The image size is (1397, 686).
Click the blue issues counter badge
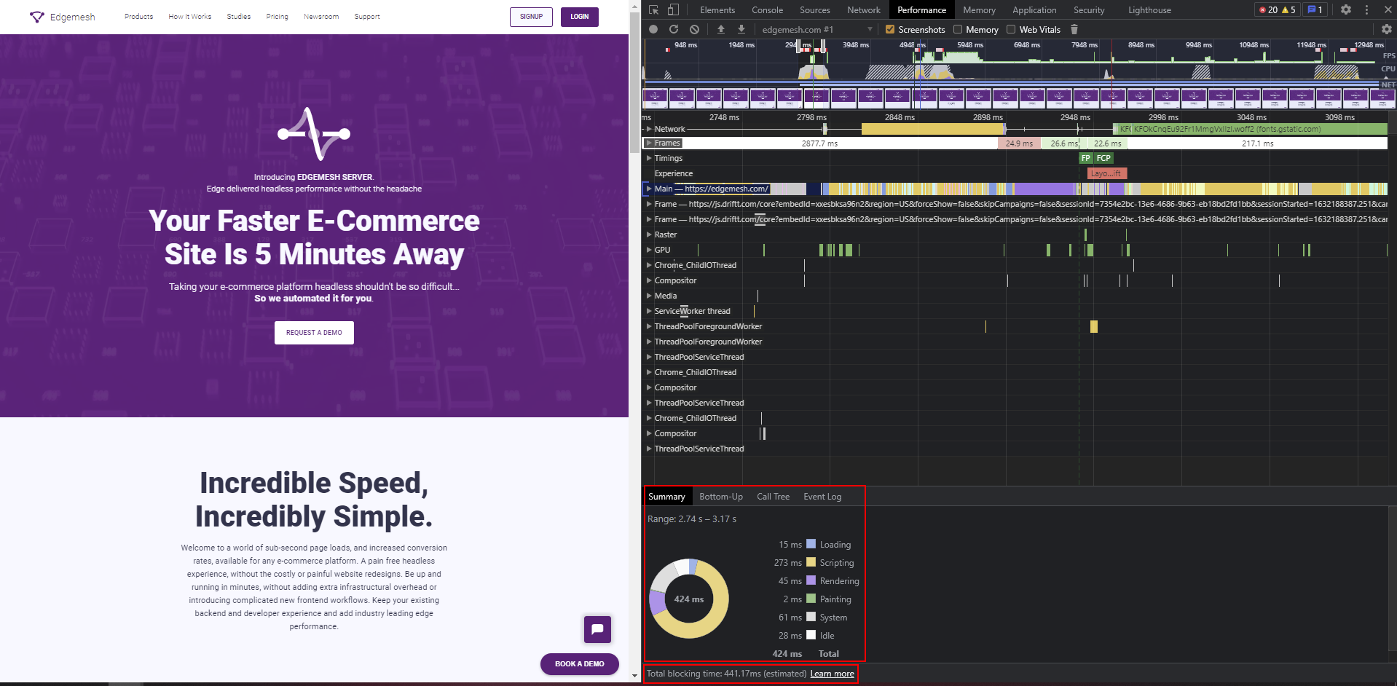point(1315,10)
